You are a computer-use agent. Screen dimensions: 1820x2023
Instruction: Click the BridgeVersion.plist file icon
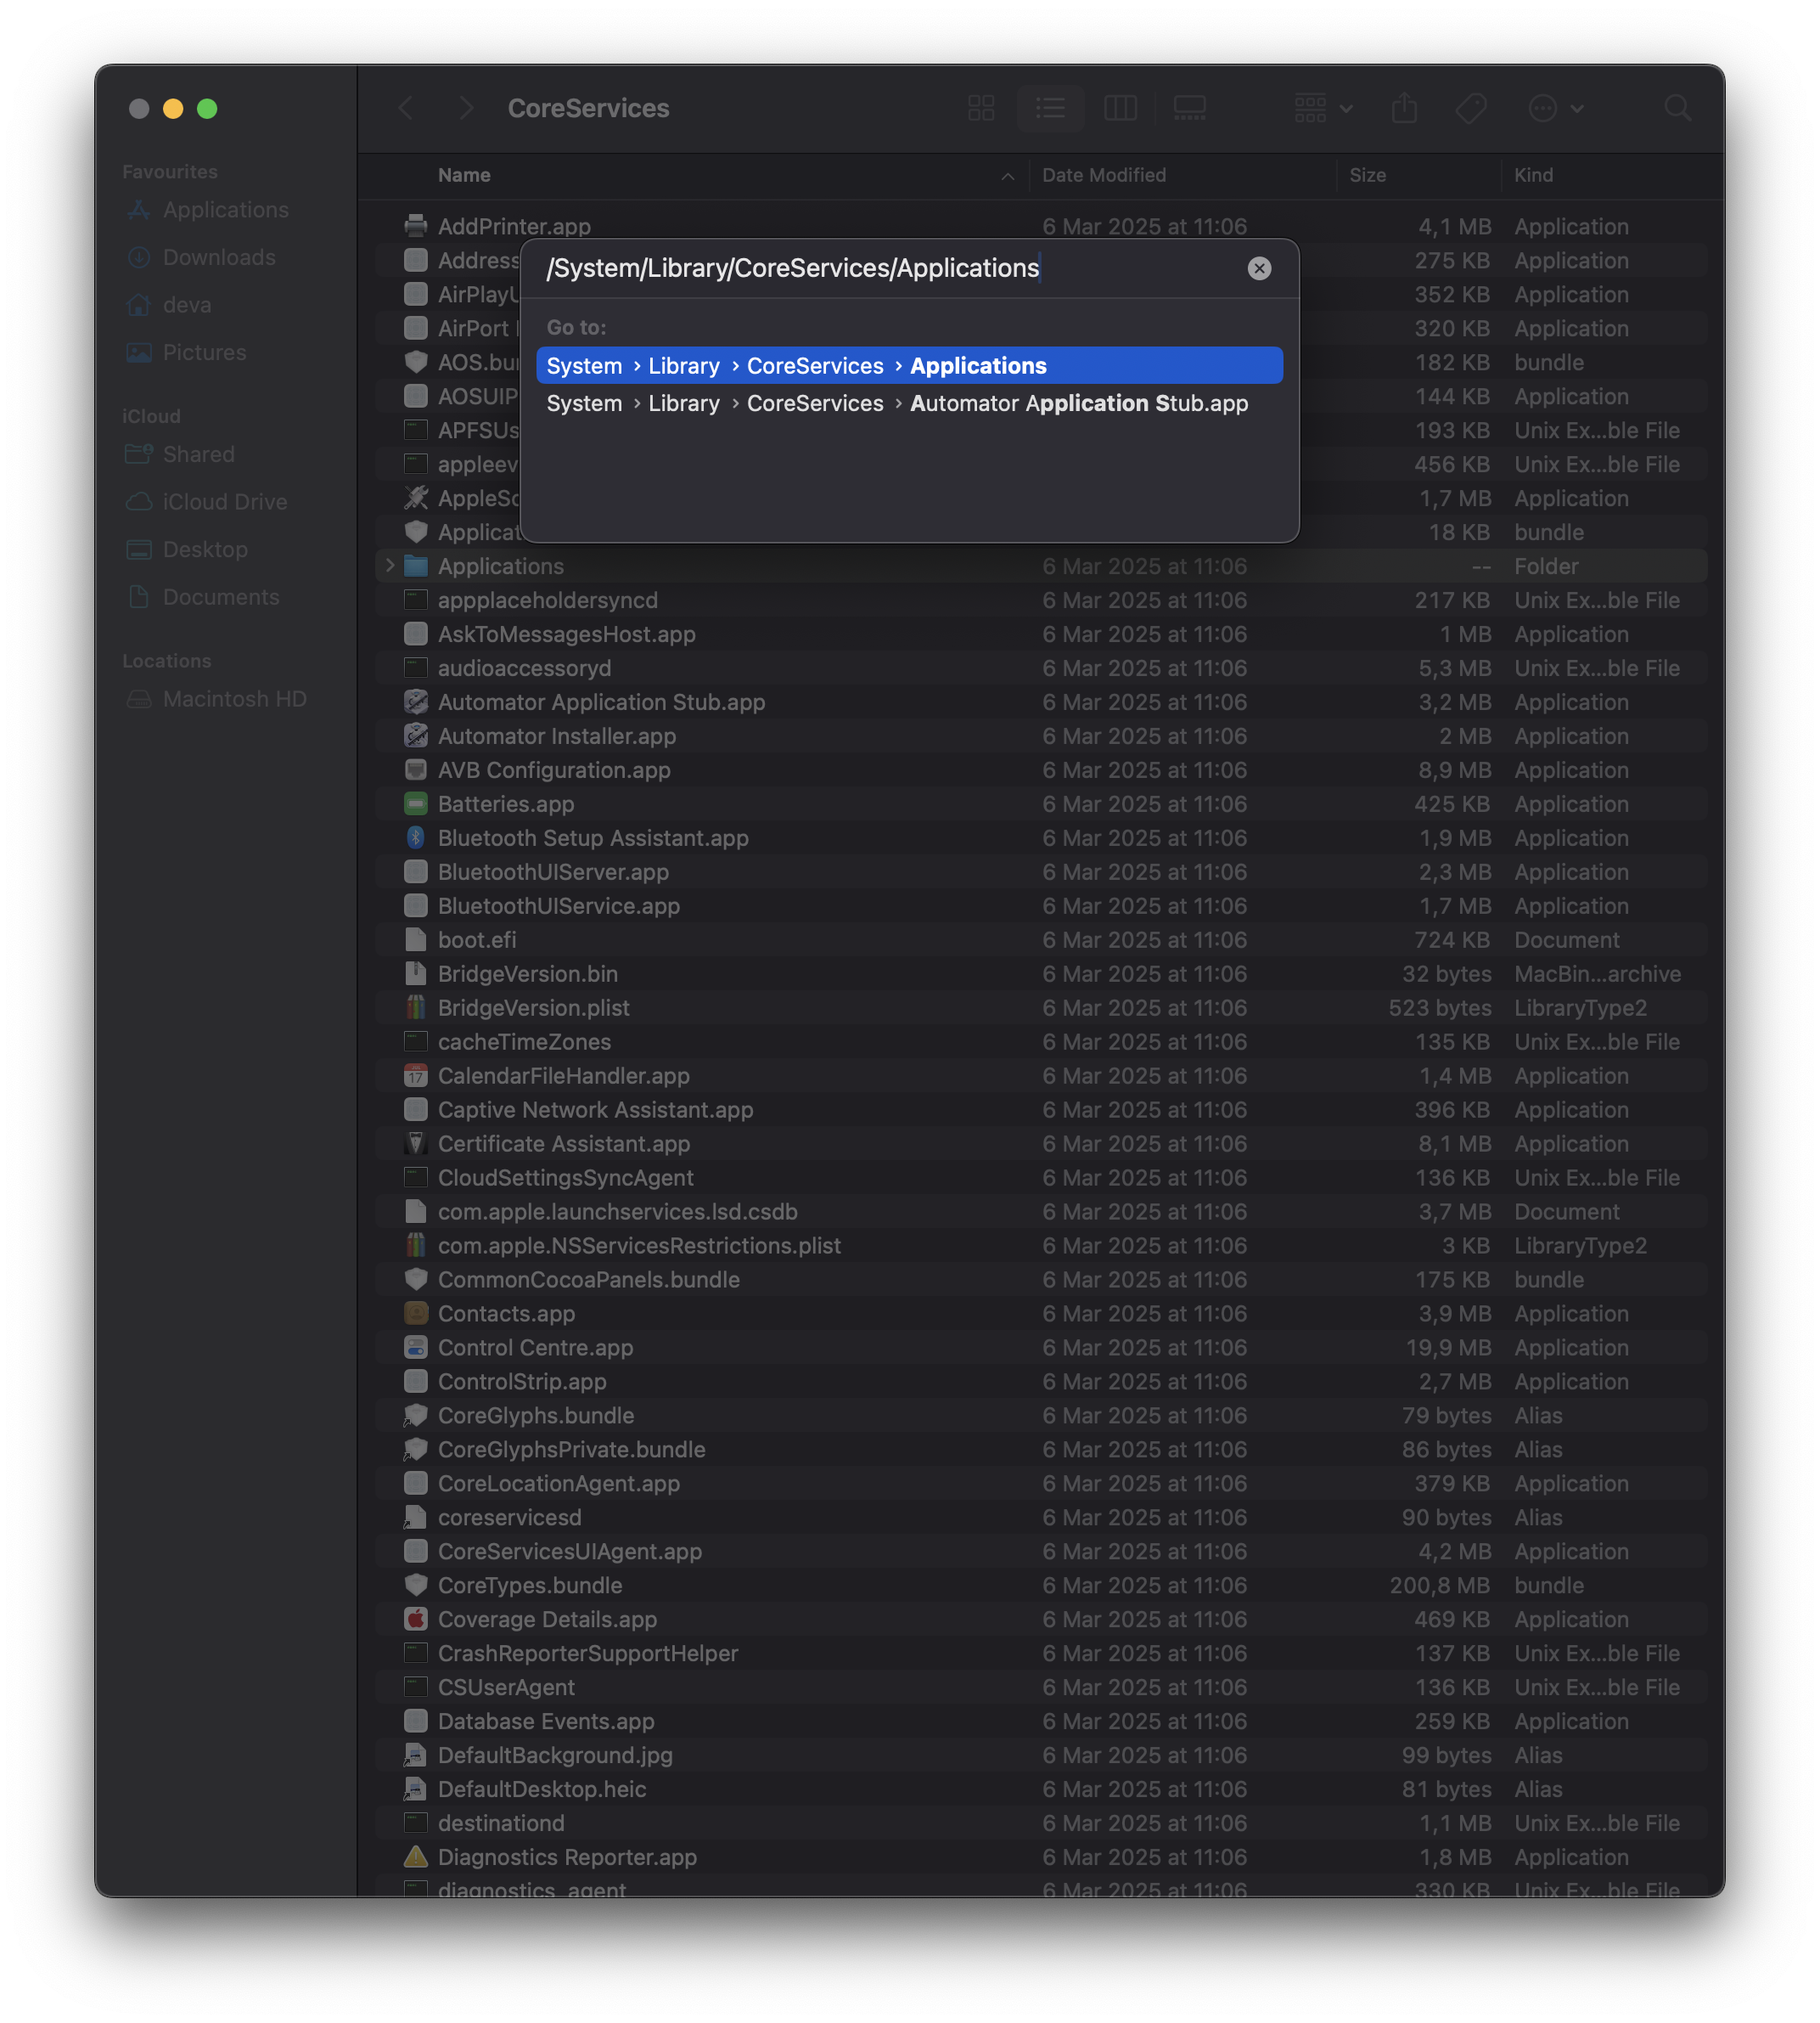(x=415, y=1007)
